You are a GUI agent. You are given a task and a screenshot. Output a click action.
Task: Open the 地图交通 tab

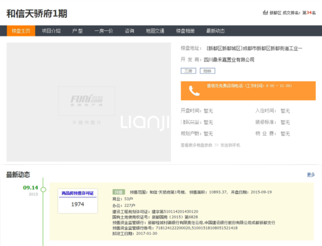[156, 31]
